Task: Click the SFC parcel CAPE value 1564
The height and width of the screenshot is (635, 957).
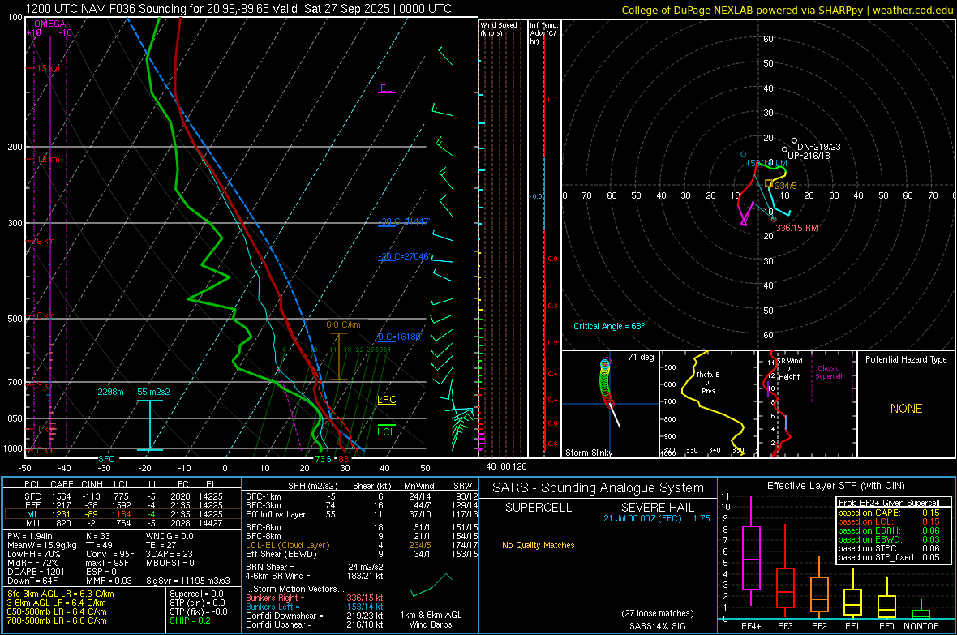Action: [x=61, y=496]
